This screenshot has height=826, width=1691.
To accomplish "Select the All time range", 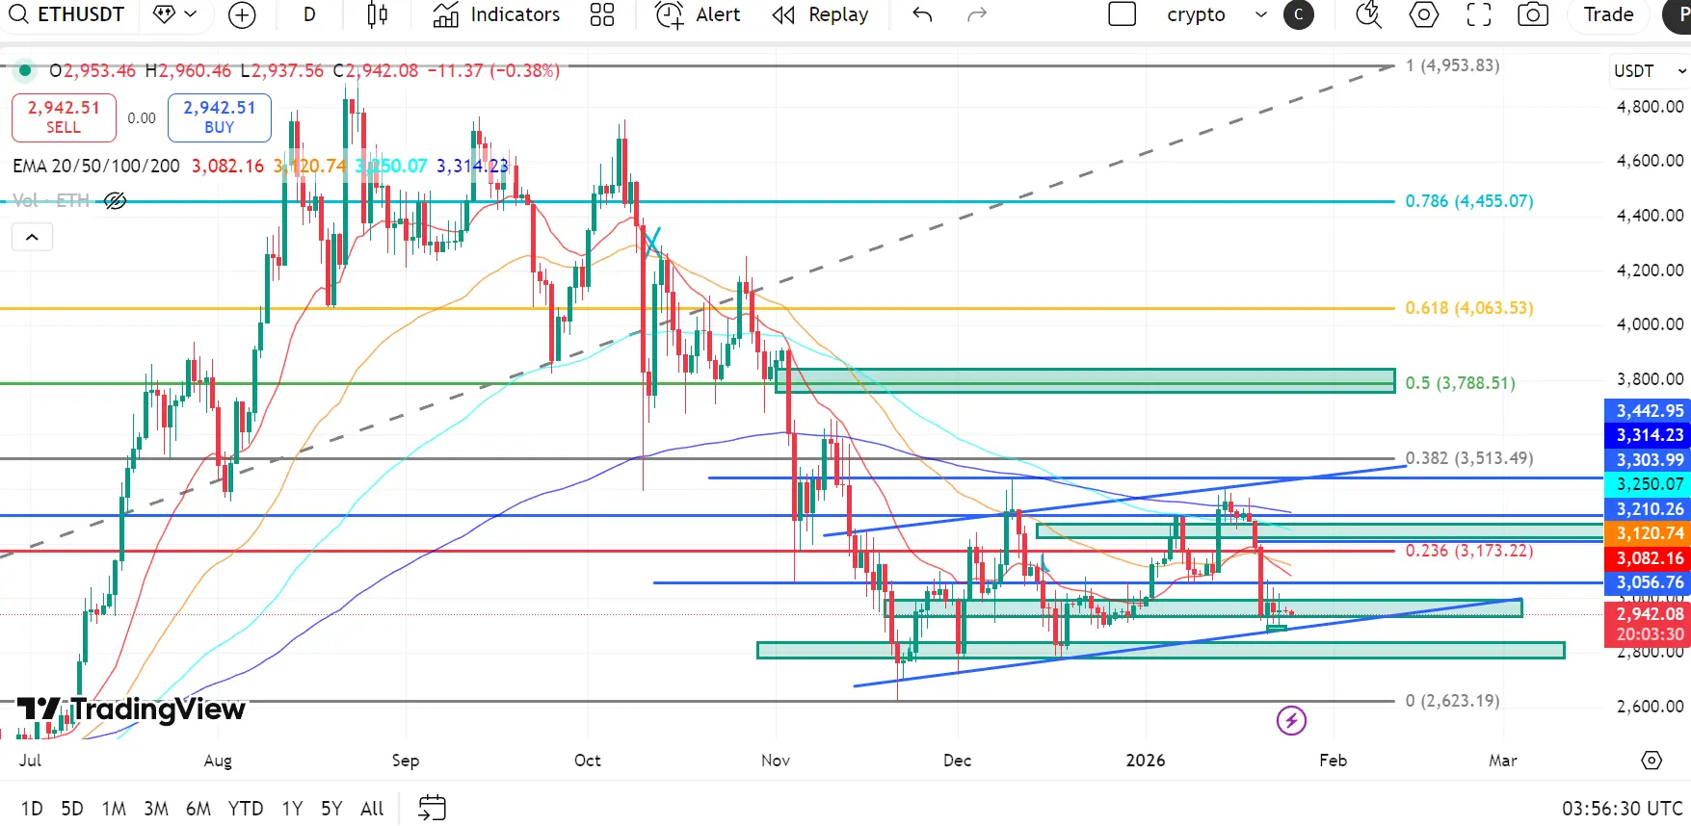I will coord(372,808).
